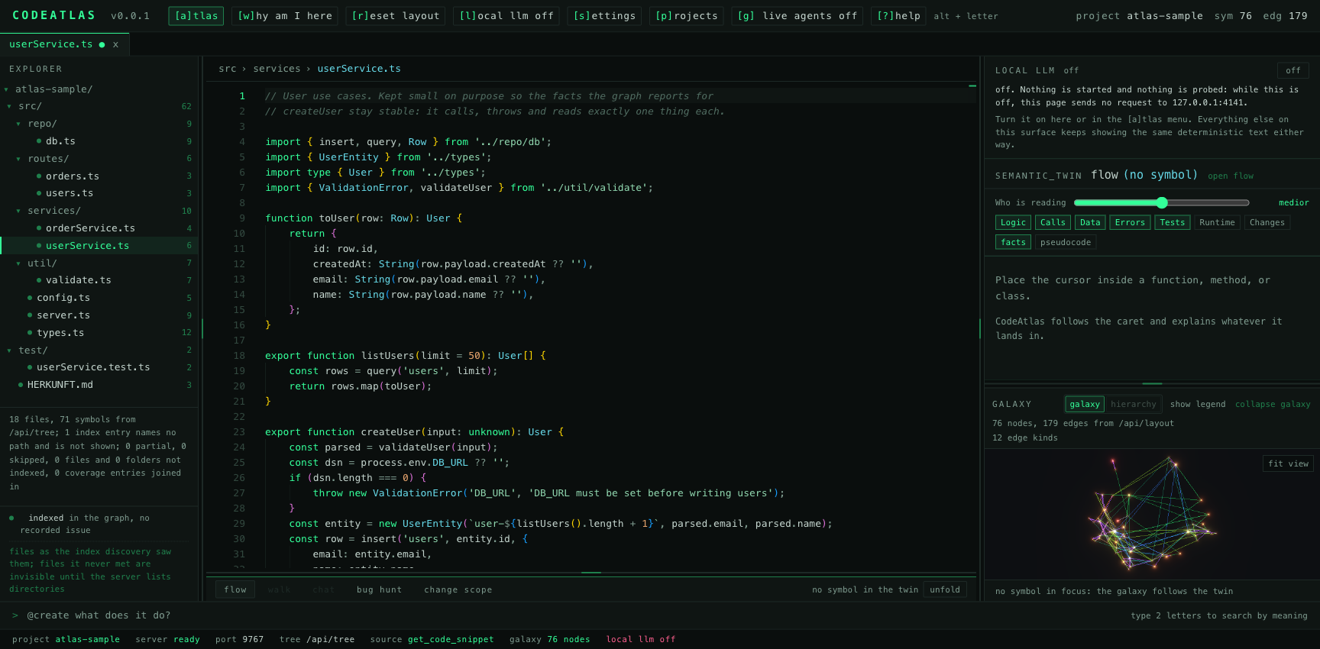Close the userService.ts editor tab
The width and height of the screenshot is (1320, 649).
(x=115, y=45)
